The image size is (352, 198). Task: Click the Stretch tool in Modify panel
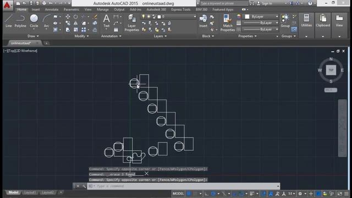click(68, 30)
